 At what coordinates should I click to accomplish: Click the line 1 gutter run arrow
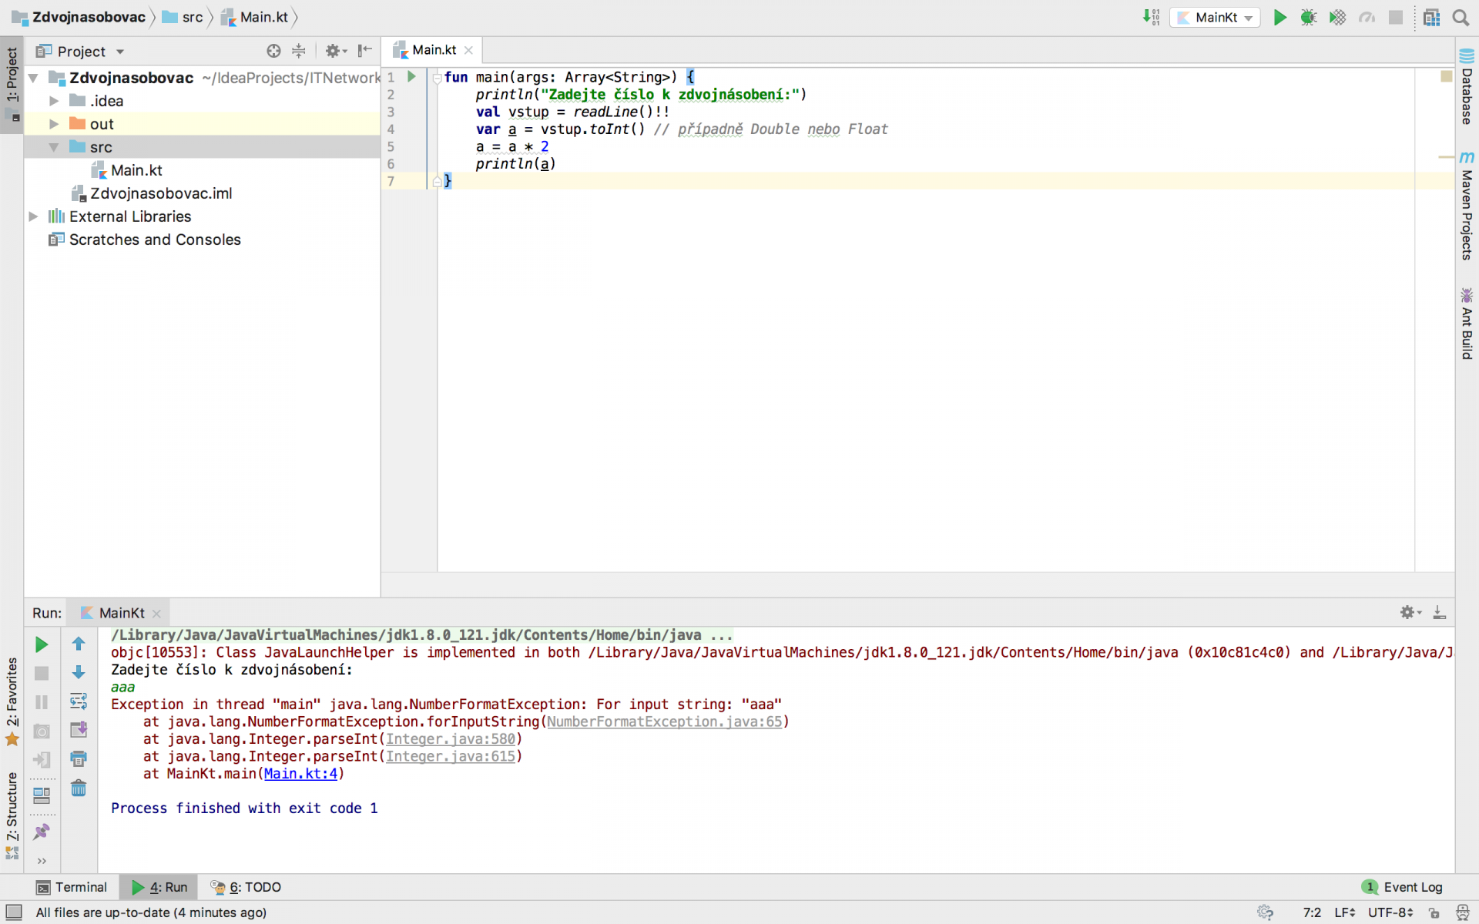pos(411,77)
